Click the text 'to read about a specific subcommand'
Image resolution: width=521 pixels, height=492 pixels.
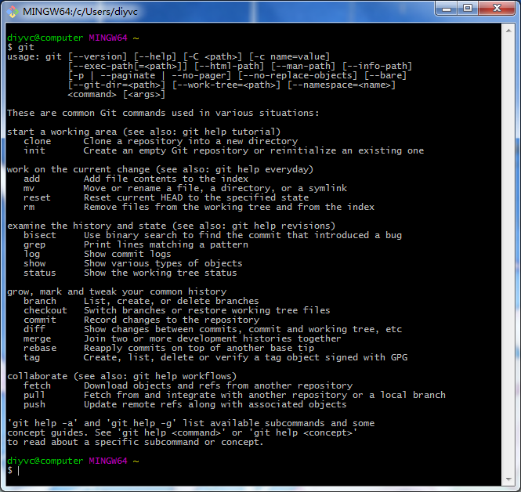(103, 443)
